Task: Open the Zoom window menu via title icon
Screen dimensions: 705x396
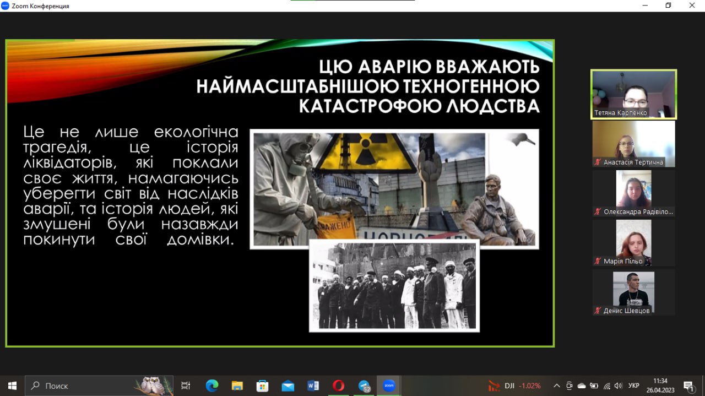Action: point(6,6)
